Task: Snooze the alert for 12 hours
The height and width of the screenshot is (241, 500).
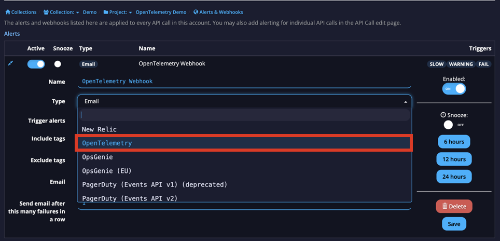Action: (x=454, y=159)
